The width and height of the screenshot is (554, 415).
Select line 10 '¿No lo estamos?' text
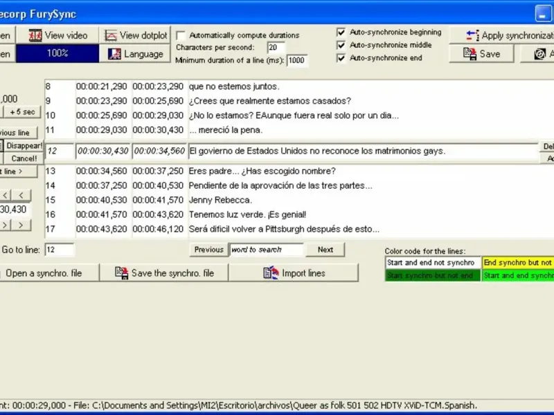coord(221,116)
